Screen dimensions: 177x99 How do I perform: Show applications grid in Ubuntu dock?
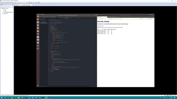click(x=38, y=86)
